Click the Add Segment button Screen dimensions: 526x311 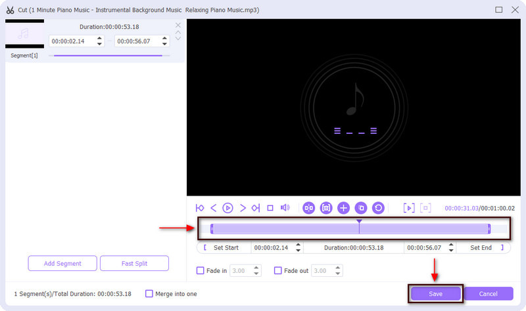tap(62, 263)
